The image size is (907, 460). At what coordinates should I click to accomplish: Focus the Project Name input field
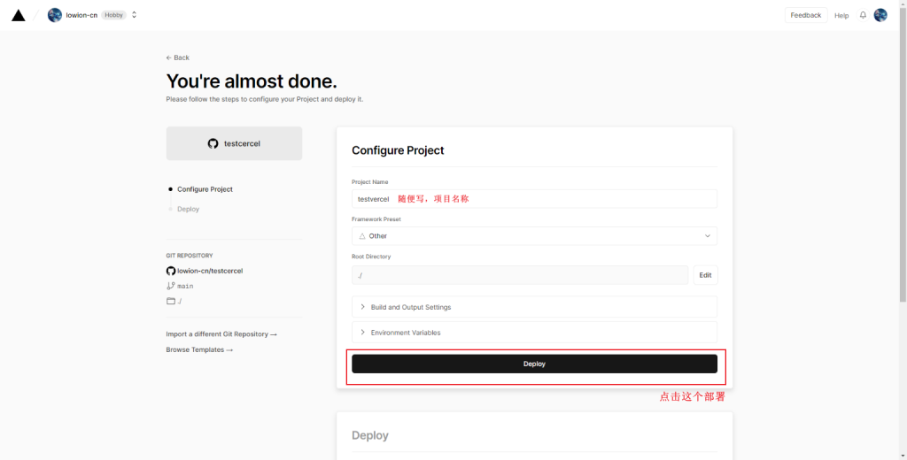tap(534, 199)
